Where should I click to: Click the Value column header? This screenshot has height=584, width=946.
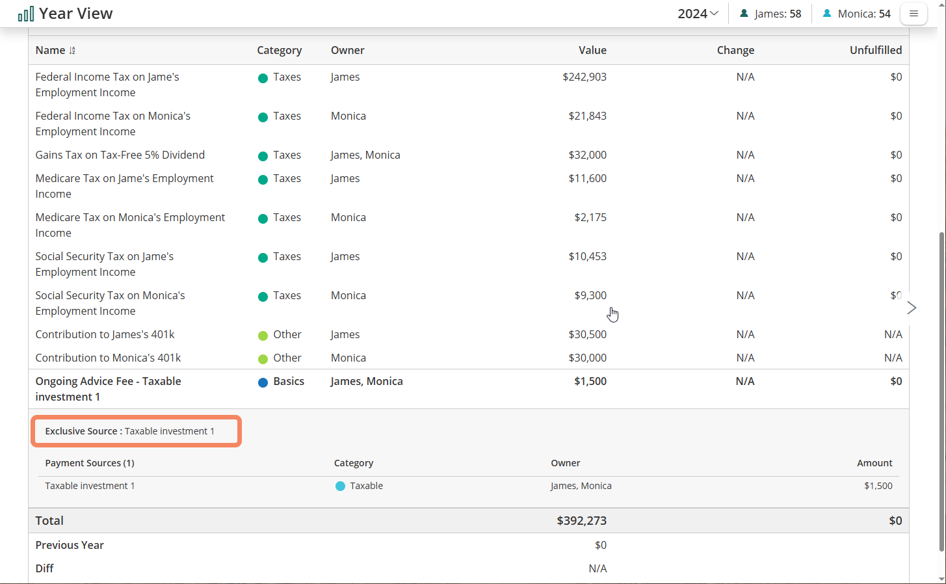(x=592, y=50)
